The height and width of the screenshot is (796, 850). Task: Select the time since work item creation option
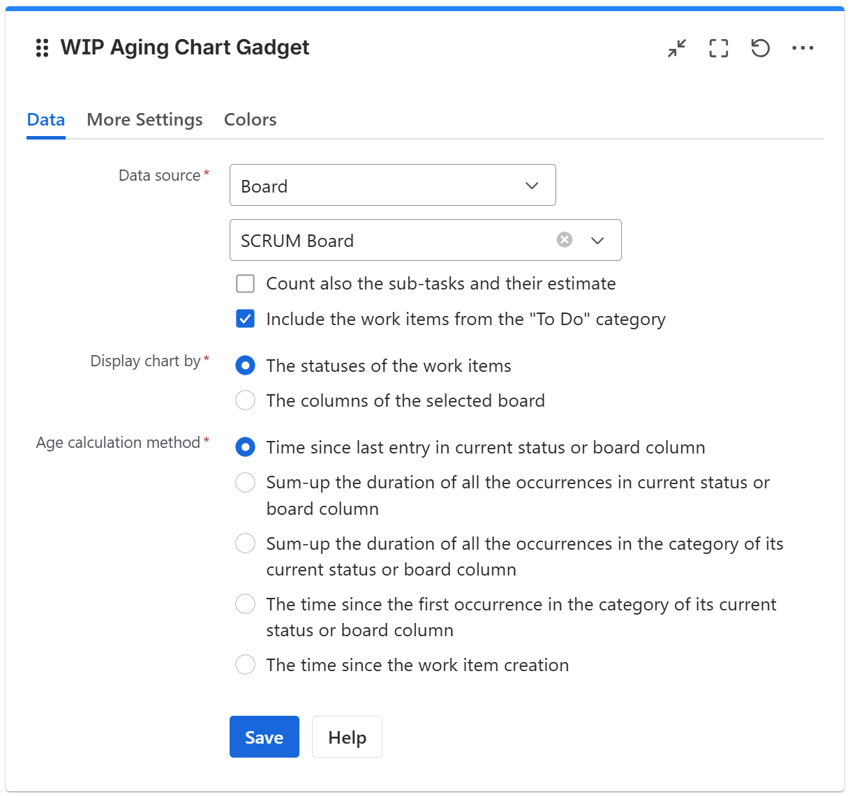[x=245, y=665]
